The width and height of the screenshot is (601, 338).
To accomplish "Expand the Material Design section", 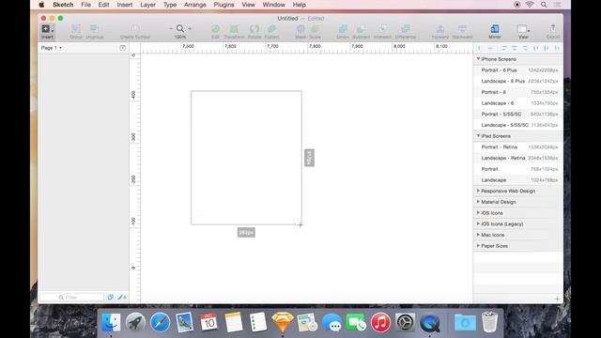I will point(478,202).
